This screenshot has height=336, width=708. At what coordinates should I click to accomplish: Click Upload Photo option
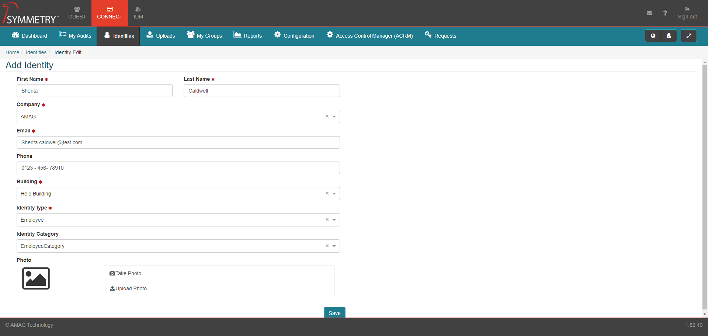tap(219, 288)
